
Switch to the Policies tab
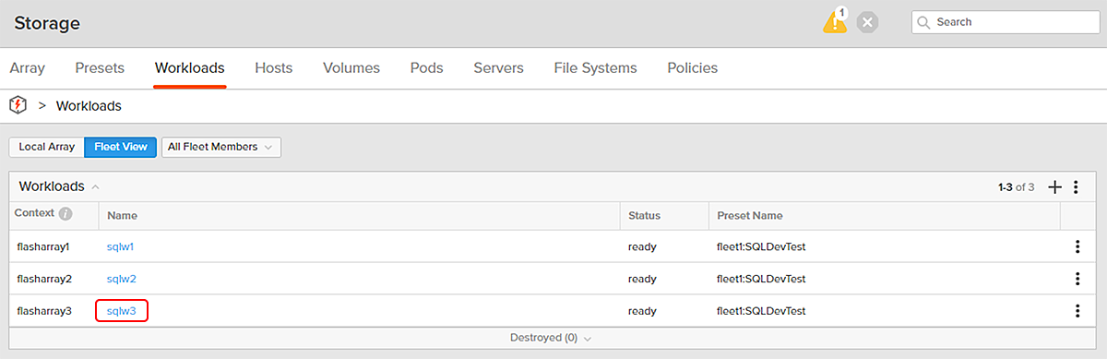tap(692, 67)
